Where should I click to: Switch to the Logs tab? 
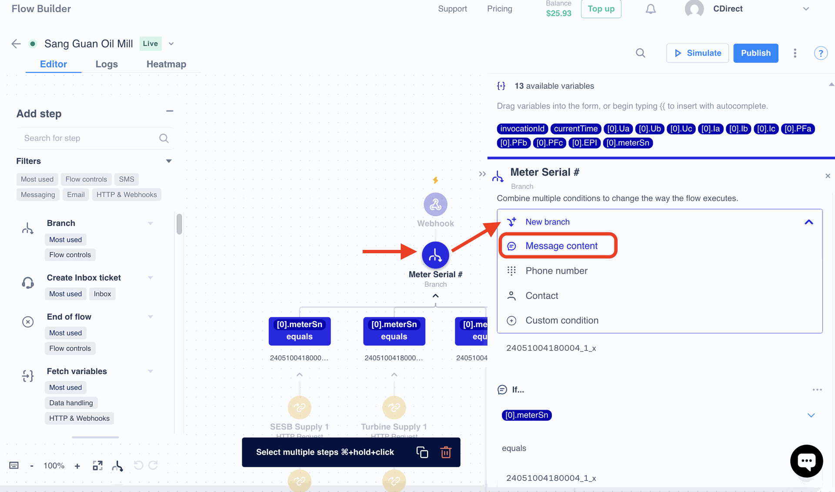107,64
